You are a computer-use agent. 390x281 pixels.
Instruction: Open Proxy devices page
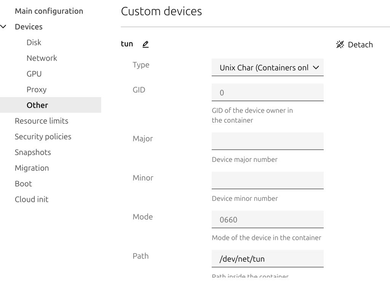[x=37, y=89]
